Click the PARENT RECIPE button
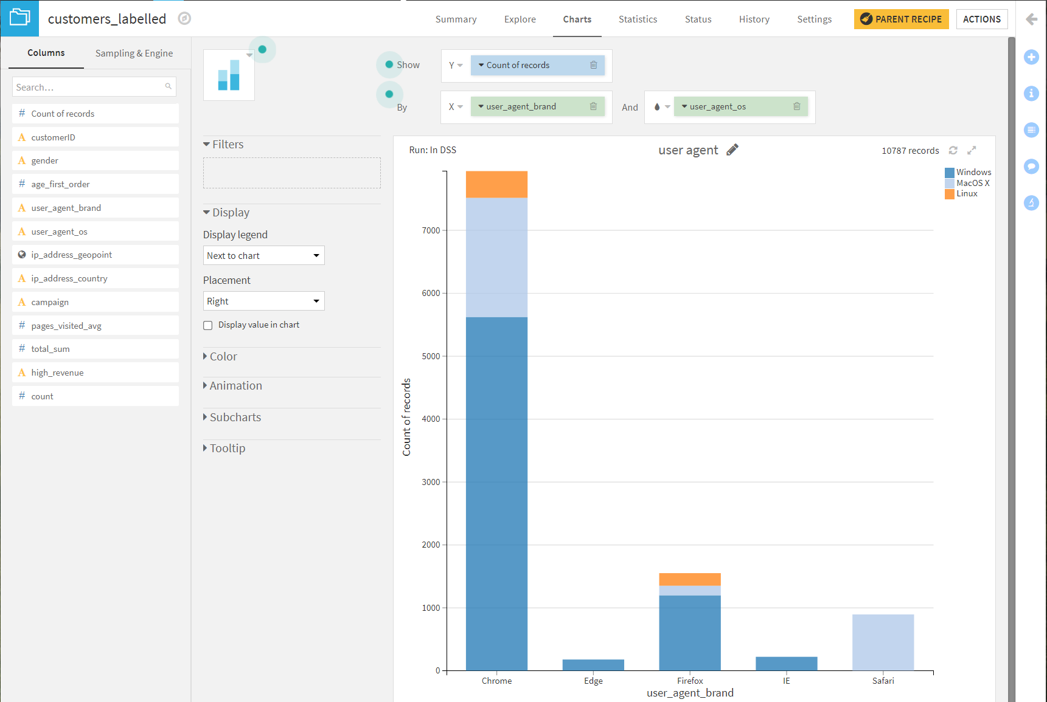Viewport: 1047px width, 702px height. tap(901, 19)
